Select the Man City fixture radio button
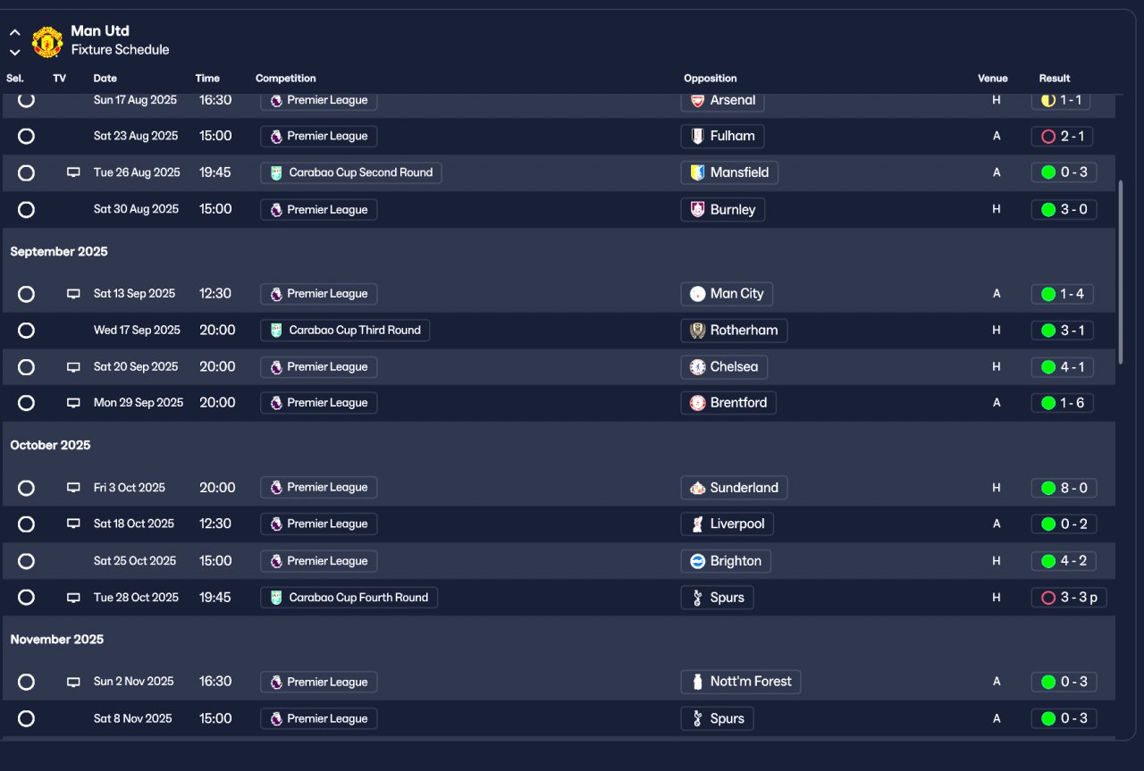 tap(26, 294)
